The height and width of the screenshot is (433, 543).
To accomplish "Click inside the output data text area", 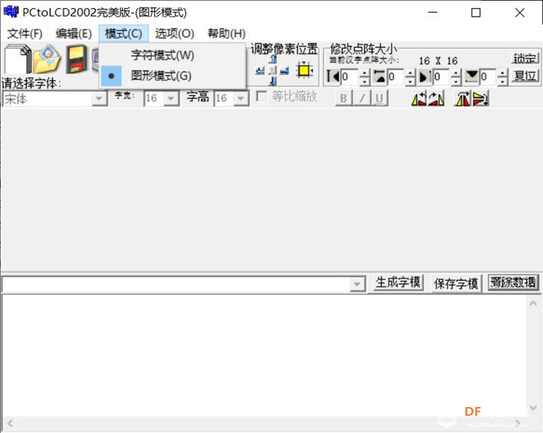I will [x=264, y=356].
